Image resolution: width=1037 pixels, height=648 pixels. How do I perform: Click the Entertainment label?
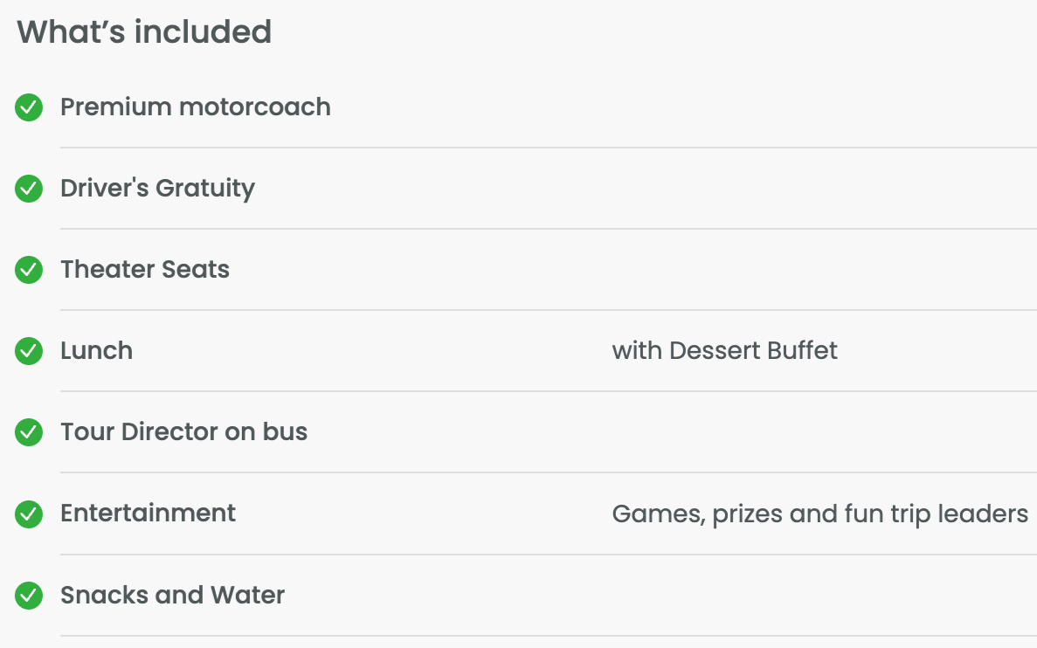(148, 514)
